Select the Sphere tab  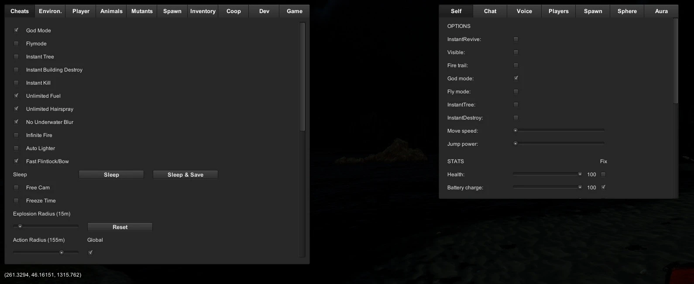[627, 11]
